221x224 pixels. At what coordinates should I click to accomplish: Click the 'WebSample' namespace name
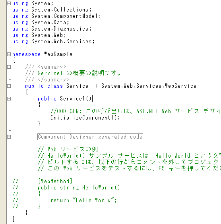[58, 54]
